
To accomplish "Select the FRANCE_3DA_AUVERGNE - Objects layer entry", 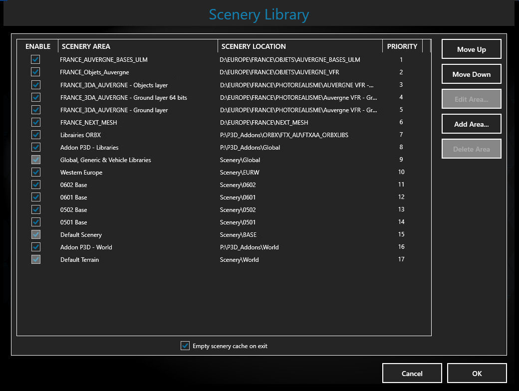I will (x=114, y=85).
